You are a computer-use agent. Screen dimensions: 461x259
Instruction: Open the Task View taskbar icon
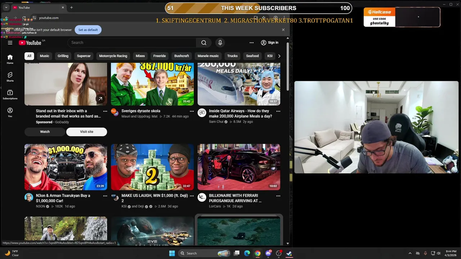(237, 253)
